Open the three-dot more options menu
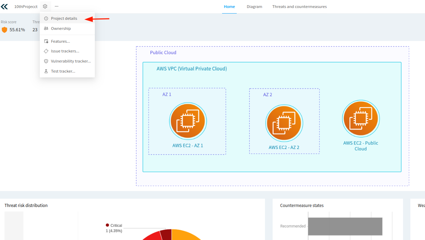Screen dimensions: 425x240 click(x=56, y=6)
